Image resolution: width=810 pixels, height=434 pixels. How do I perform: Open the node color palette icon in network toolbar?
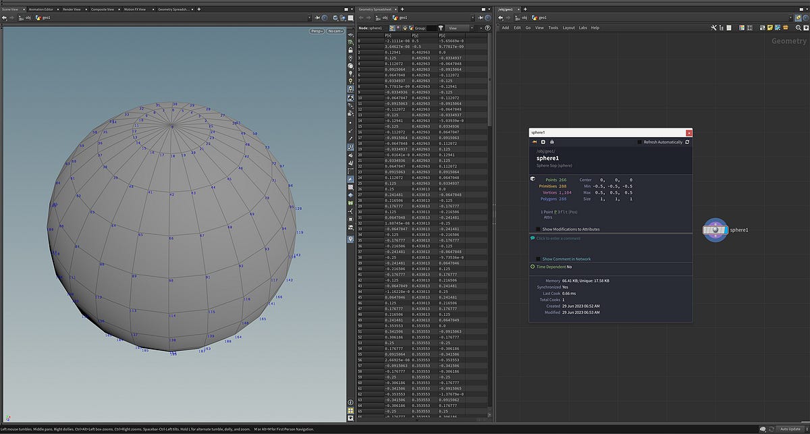click(x=741, y=28)
